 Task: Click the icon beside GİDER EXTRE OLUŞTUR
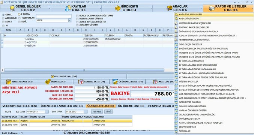click(176, 102)
